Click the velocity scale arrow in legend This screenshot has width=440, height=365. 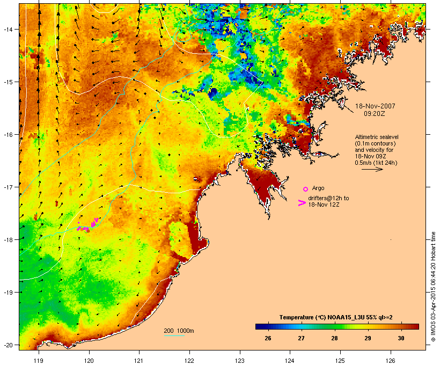coord(372,169)
